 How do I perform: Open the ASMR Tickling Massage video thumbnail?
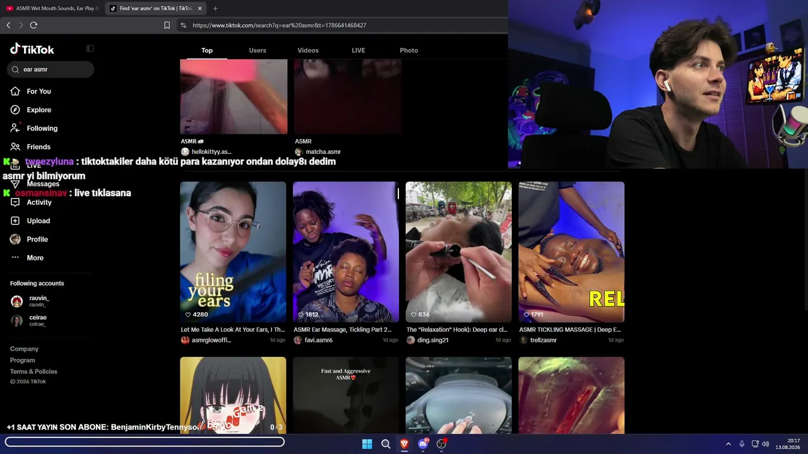(571, 252)
